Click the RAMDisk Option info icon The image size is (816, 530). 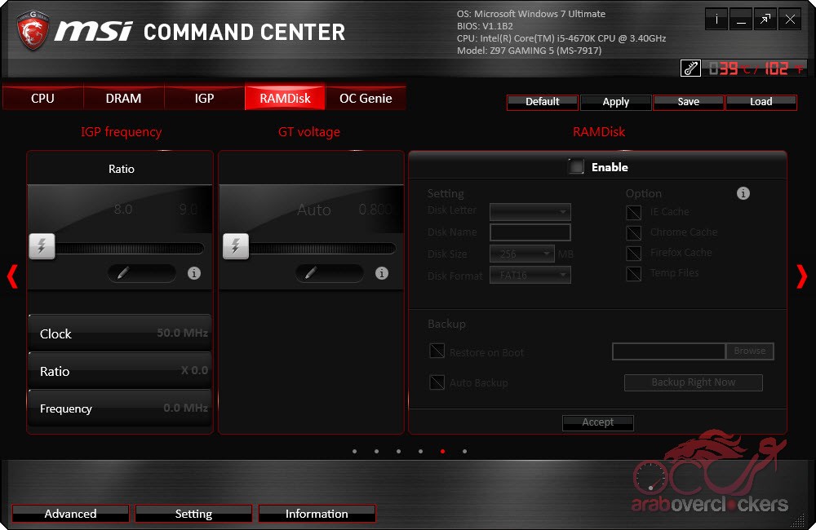743,193
